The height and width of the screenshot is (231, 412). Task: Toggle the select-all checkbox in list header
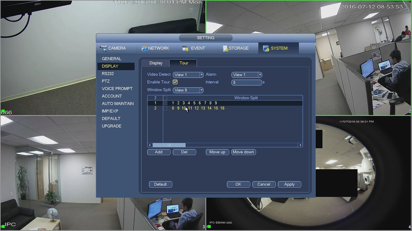pos(165,98)
